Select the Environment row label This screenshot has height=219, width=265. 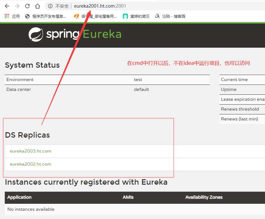20,79
